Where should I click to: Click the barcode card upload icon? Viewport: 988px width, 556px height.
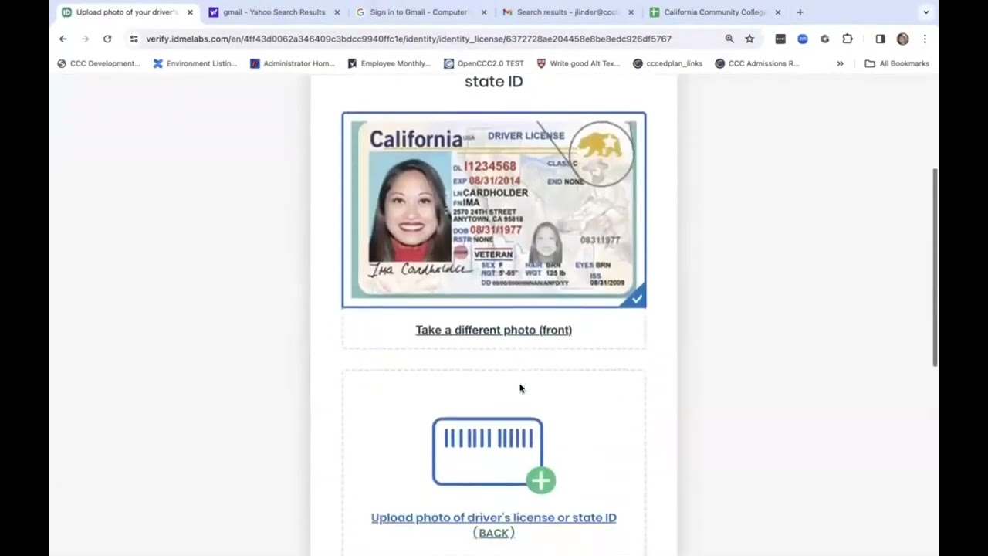pos(488,452)
